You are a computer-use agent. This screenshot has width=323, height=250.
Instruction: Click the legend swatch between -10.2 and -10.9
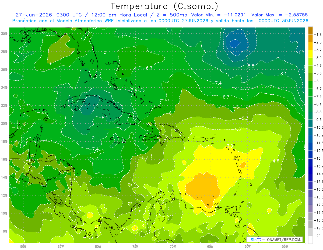tap(310, 131)
